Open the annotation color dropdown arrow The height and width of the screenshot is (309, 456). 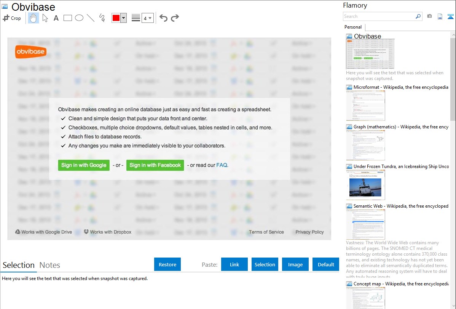(124, 18)
